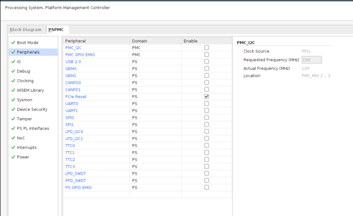
Task: Tick the UART0 enable checkbox
Action: pyautogui.click(x=207, y=104)
